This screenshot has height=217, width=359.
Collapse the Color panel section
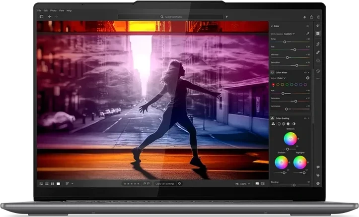coord(272,26)
